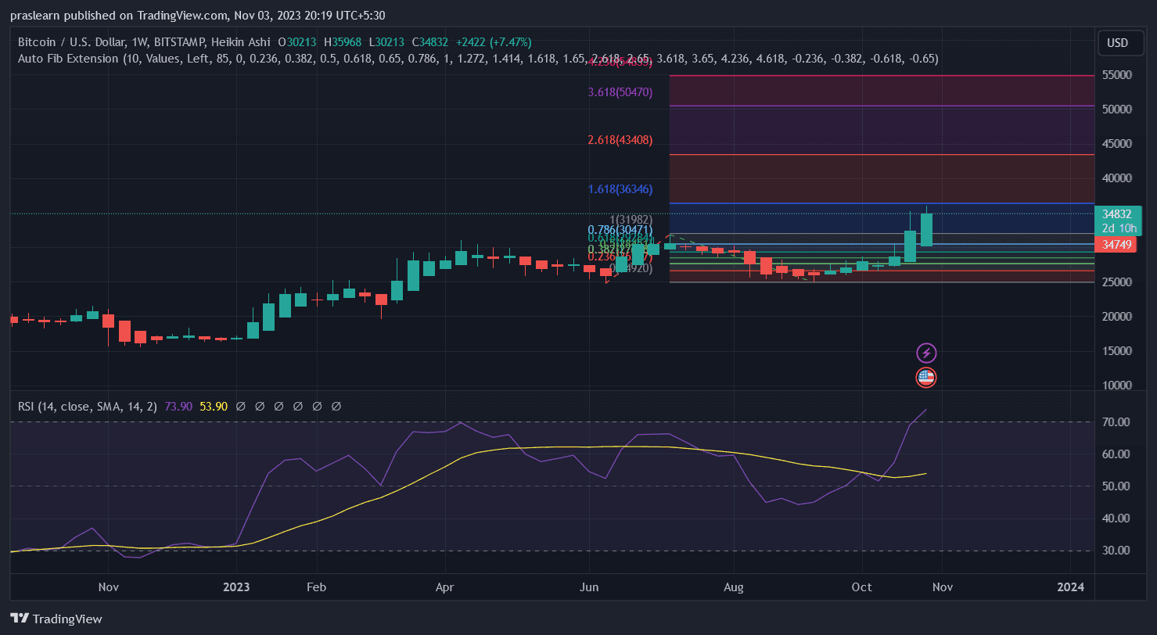Screen dimensions: 1157x635
Task: Click the 2023 label on time axis
Action: point(239,587)
